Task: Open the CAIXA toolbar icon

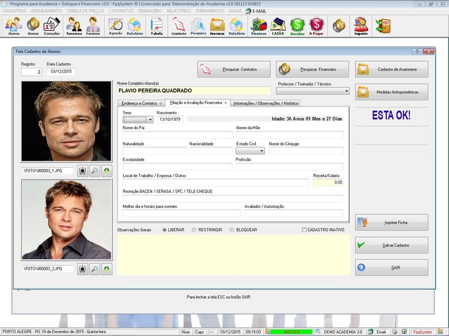Action: pos(278,26)
